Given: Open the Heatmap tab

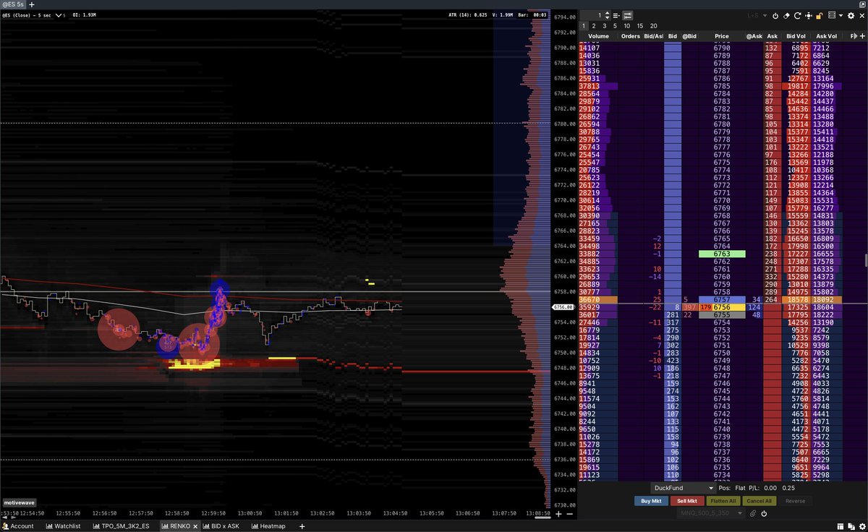Looking at the screenshot, I should [268, 526].
